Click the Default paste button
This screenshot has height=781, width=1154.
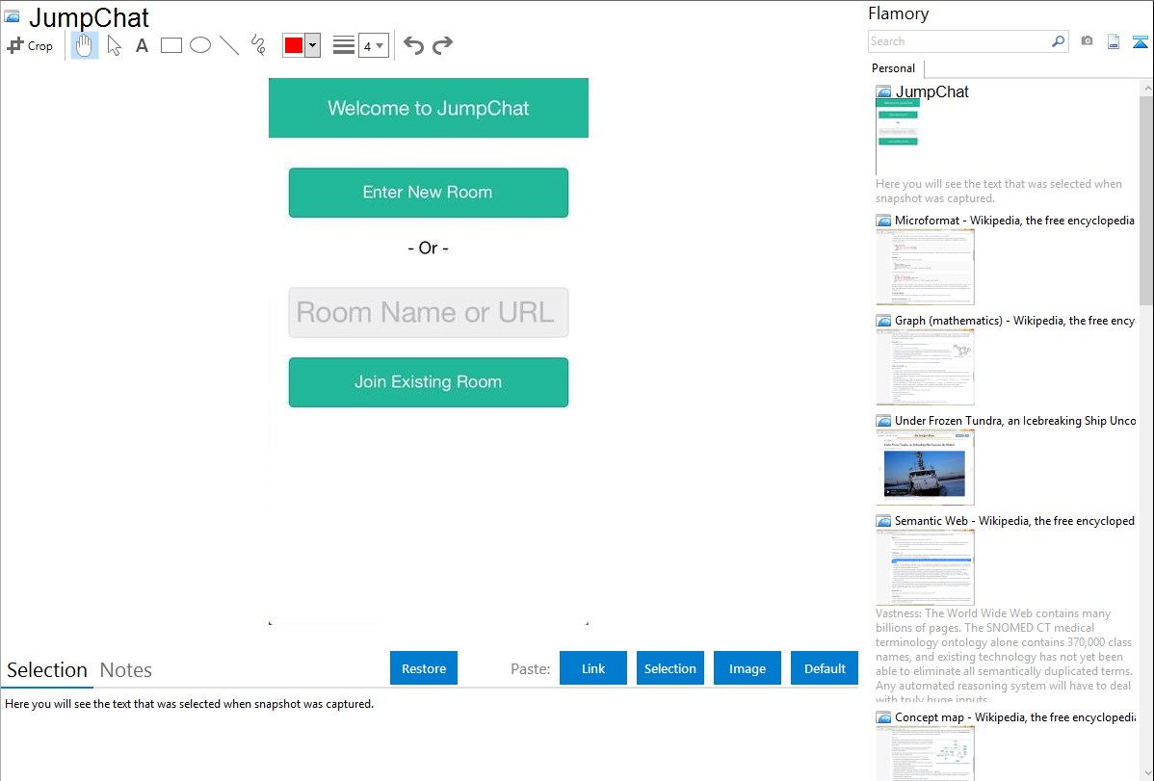click(825, 668)
